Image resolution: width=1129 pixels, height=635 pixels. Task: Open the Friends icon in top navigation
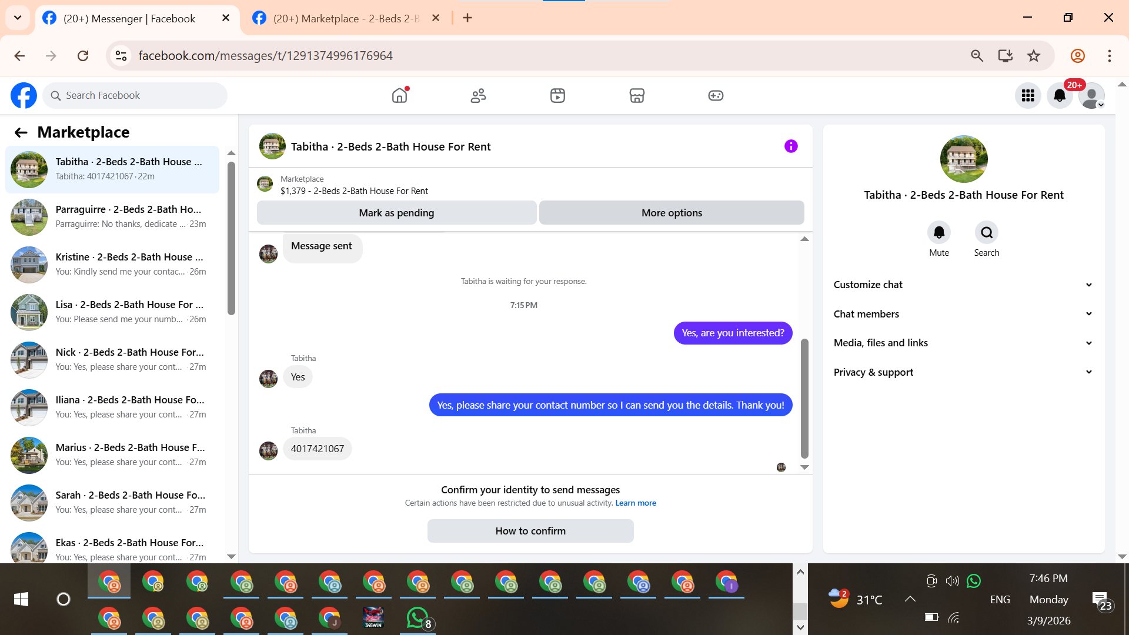click(x=478, y=95)
